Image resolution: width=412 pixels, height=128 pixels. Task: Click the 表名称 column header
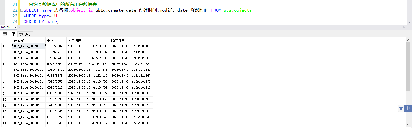click(x=29, y=40)
